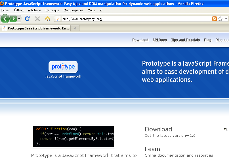Reload the current page
This screenshot has width=229, height=158.
tap(27, 19)
